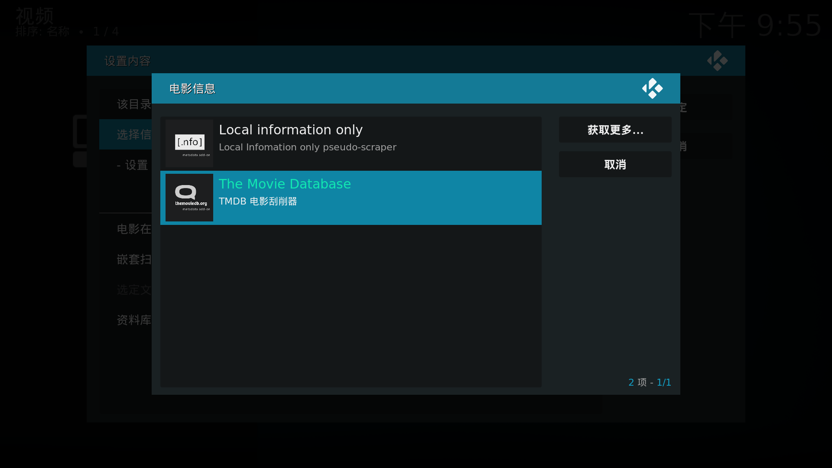Image resolution: width=832 pixels, height=468 pixels.
Task: Toggle the 嵌套扫 scan setting
Action: 134,259
